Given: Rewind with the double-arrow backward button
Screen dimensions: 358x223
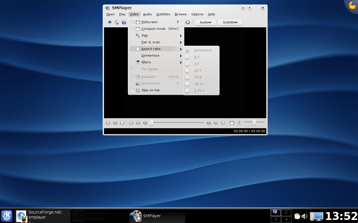Looking at the screenshot, I should tap(138, 123).
